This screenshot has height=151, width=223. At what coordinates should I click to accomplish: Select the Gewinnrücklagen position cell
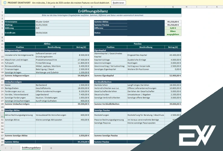111,63
